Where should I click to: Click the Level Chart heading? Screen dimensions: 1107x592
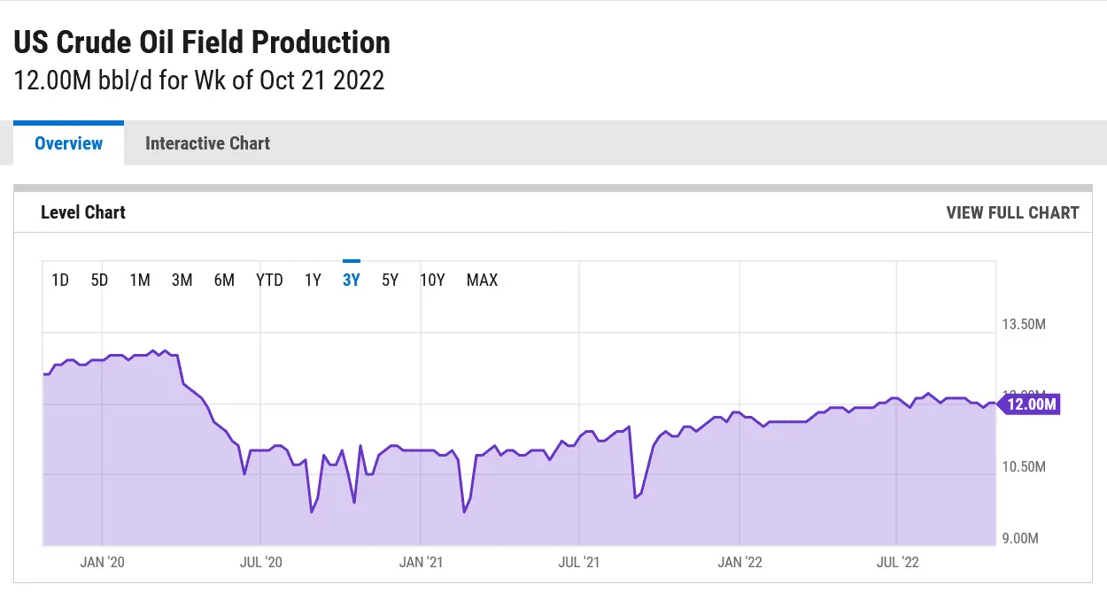(83, 212)
